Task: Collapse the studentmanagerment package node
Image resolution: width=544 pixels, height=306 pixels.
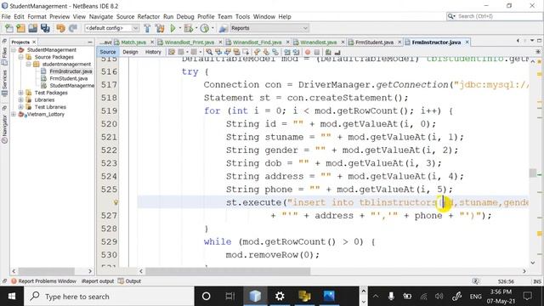Action: (x=28, y=65)
